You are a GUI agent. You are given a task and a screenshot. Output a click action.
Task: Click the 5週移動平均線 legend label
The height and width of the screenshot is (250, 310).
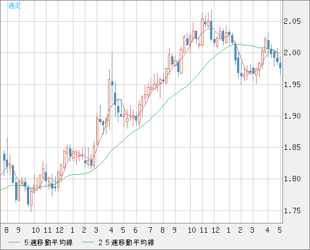click(x=49, y=242)
